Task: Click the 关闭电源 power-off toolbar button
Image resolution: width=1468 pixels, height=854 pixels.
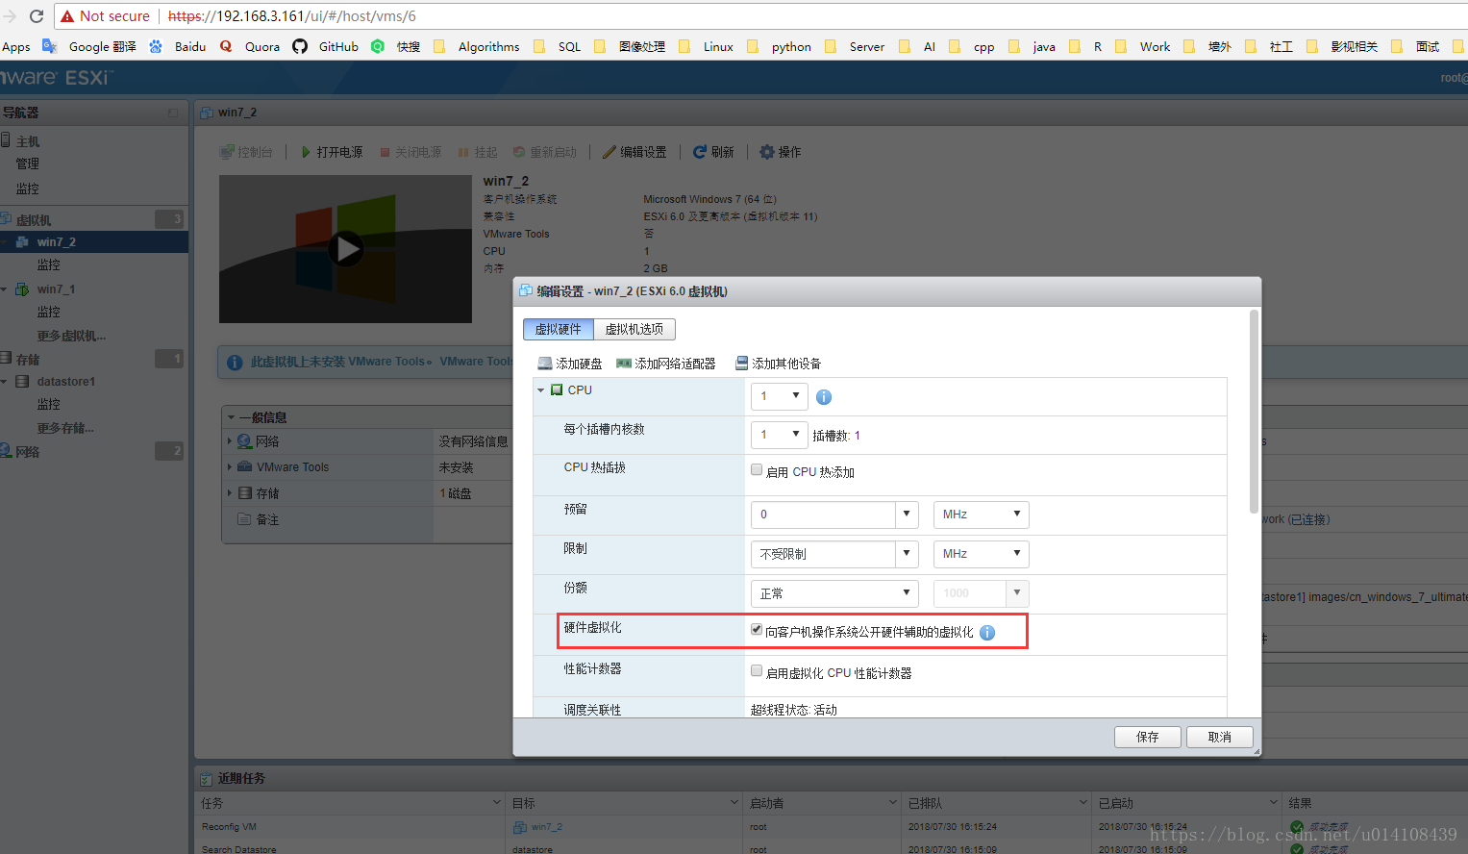Action: (x=411, y=152)
